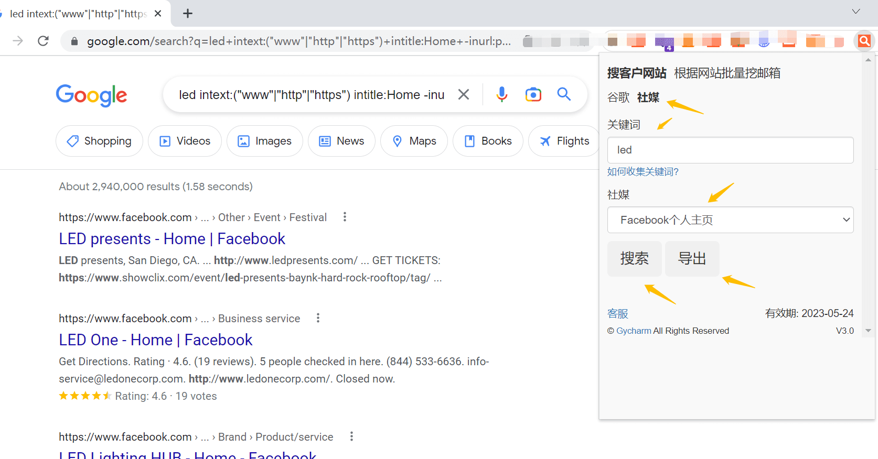Open options menu for LED Lighting HUB result

coord(351,436)
